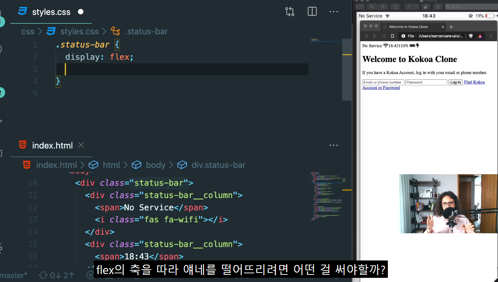Reload the page in the browser
The width and height of the screenshot is (498, 282).
pyautogui.click(x=384, y=36)
